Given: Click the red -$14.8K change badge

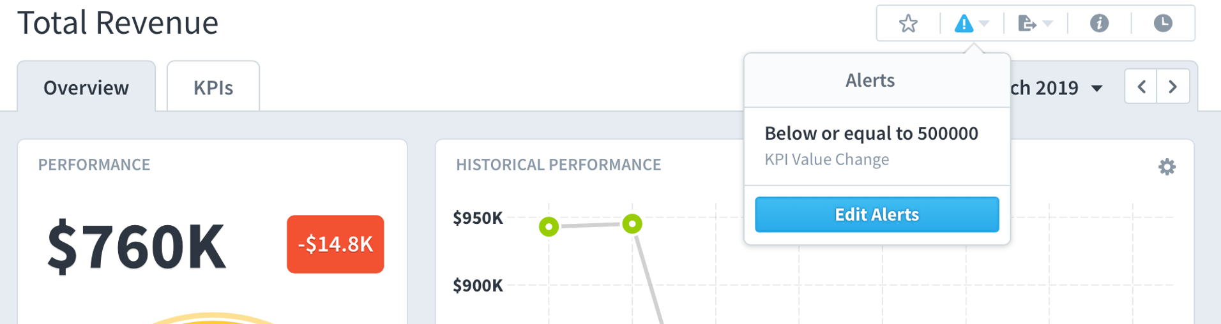Looking at the screenshot, I should pyautogui.click(x=335, y=244).
